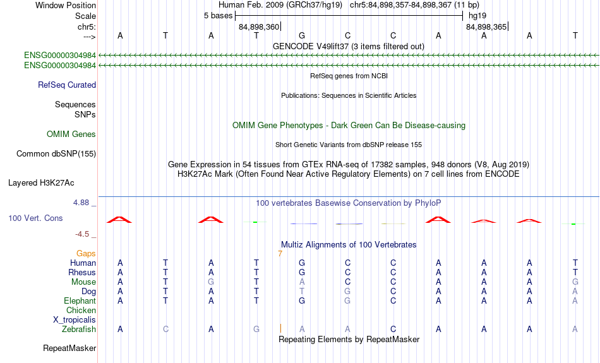Click the Layered H3K27Ac track label

click(x=41, y=183)
